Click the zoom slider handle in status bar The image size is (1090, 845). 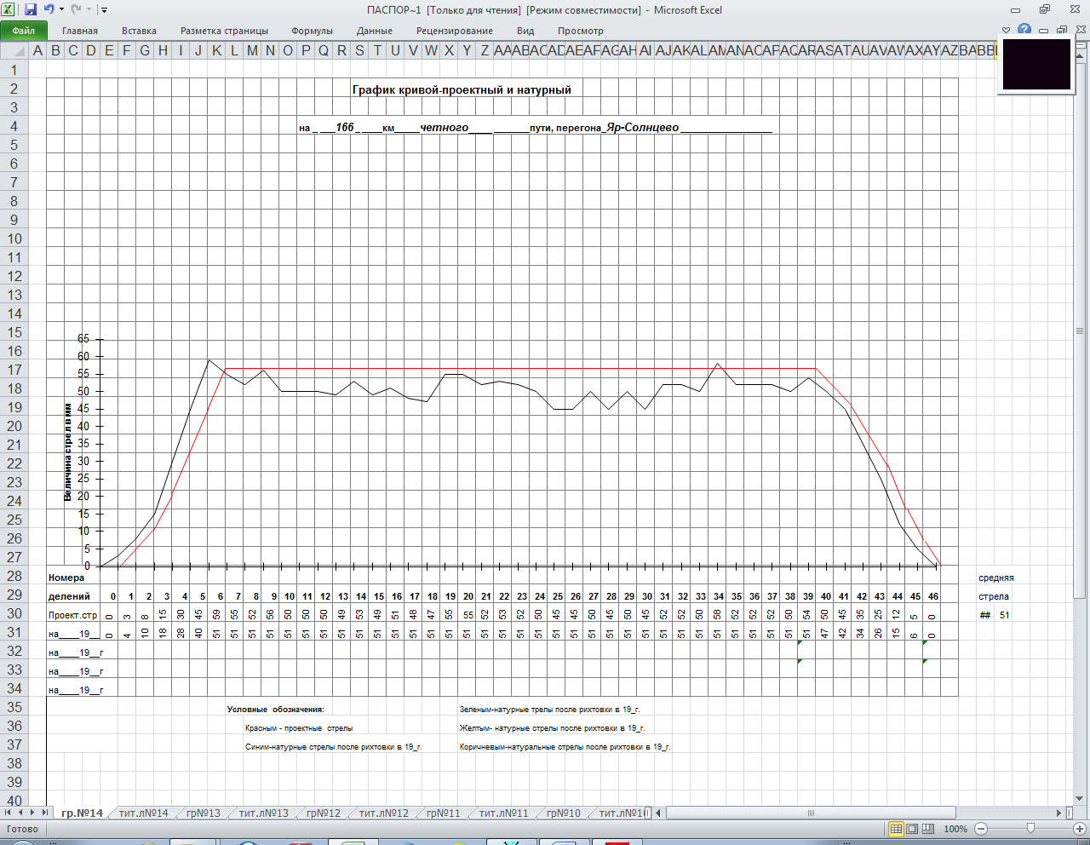coord(1030,829)
